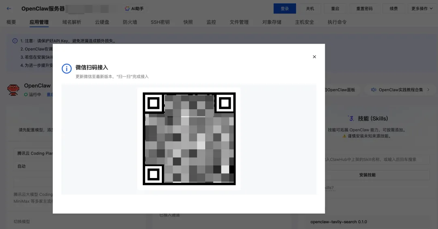438x229 pixels.
Task: Switch to the 概要 tab
Action: tap(11, 22)
